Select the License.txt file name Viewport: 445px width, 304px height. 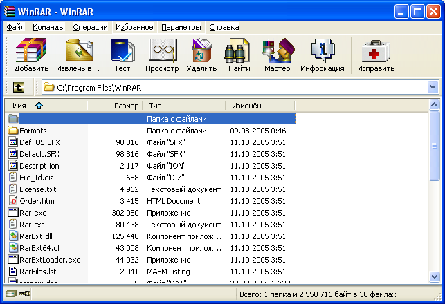[x=38, y=189]
